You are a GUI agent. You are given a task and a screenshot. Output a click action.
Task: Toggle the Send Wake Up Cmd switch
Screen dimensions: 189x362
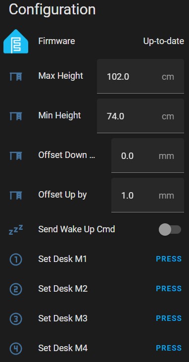[170, 230]
